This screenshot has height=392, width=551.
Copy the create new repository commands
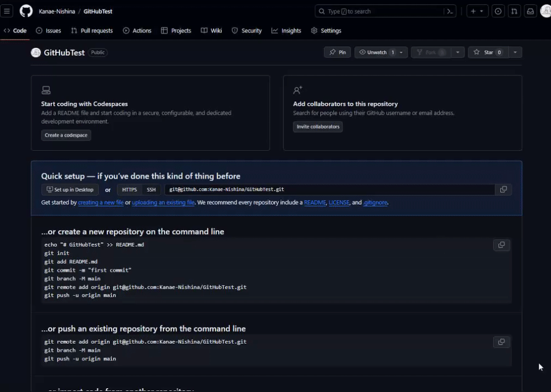coord(501,245)
